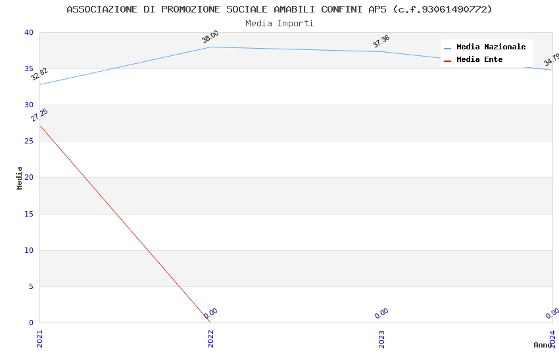Click the y-axis tick 5
The width and height of the screenshot is (559, 362).
click(32, 286)
